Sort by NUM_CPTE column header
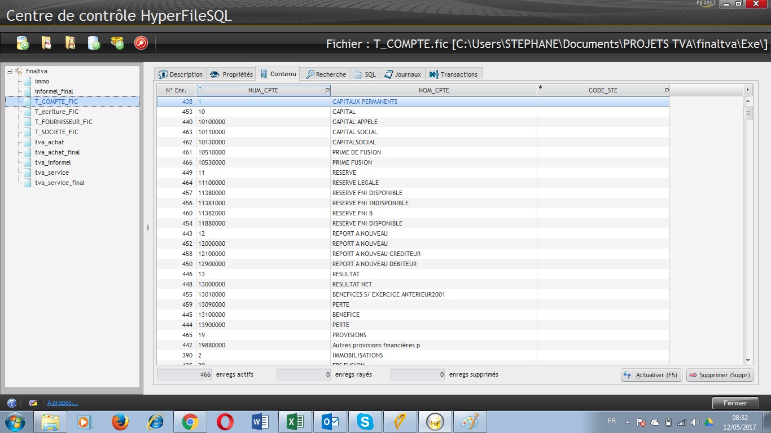Viewport: 771px width, 433px height. pos(263,90)
